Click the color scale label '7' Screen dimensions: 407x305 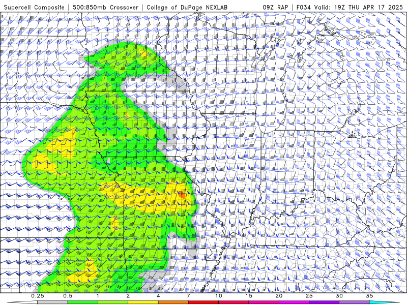pyautogui.click(x=188, y=296)
